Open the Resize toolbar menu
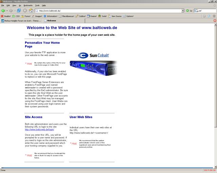The image size is (217, 173). (92, 16)
